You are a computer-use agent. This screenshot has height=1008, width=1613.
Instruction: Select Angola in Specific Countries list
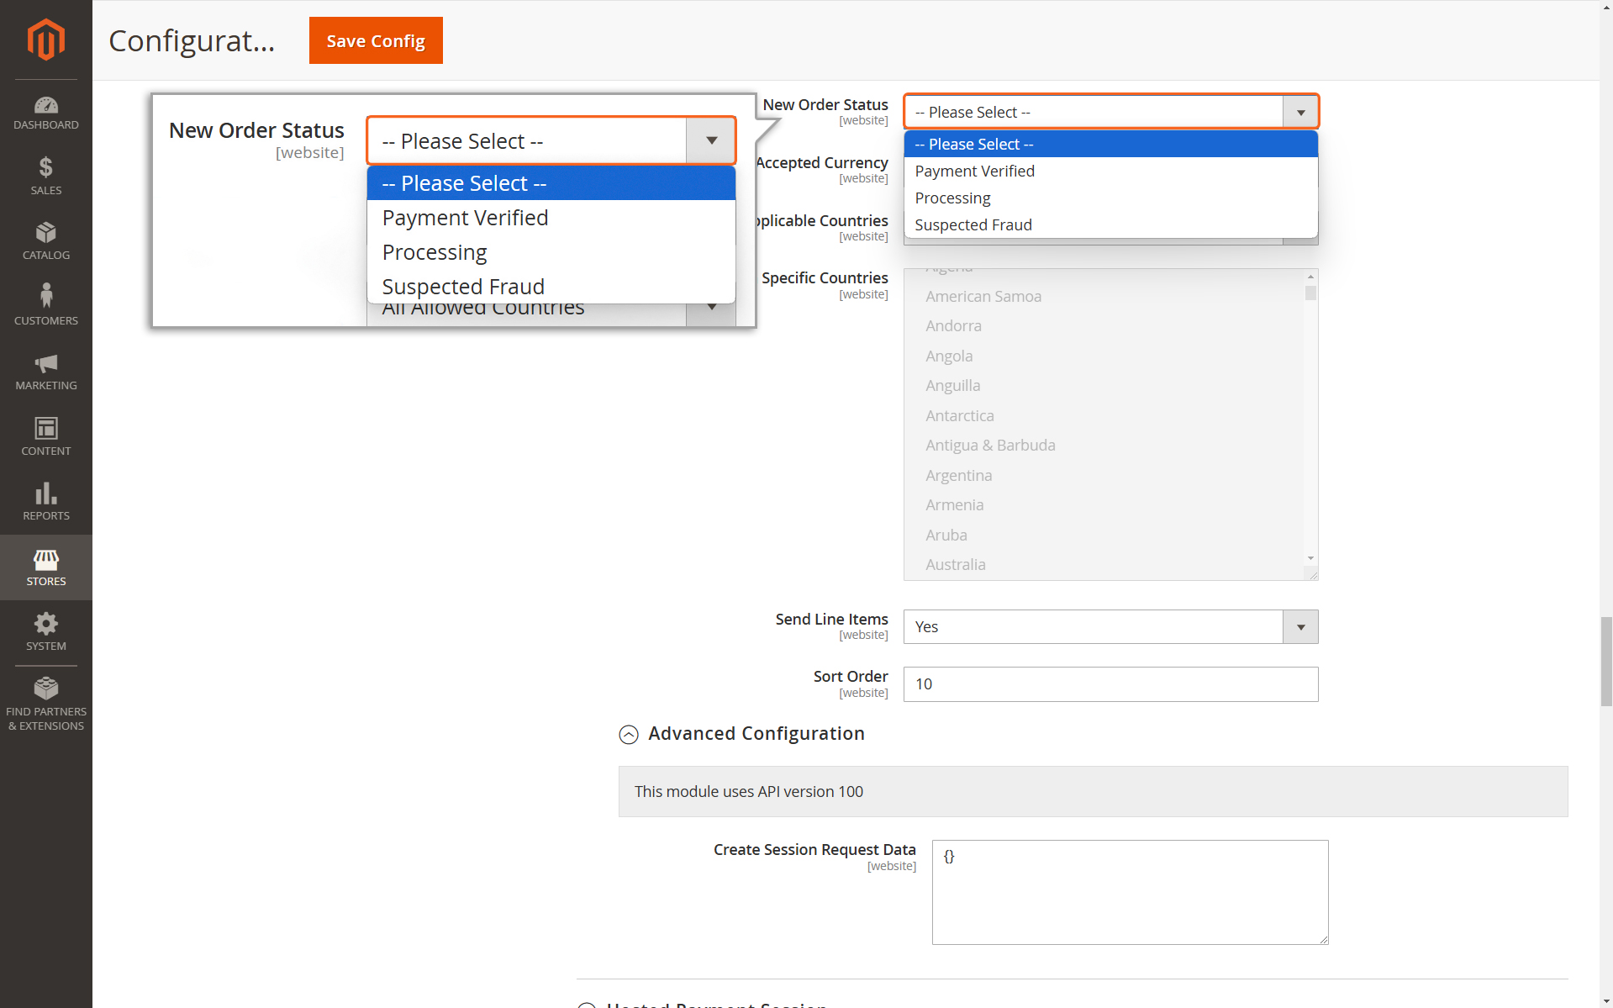tap(949, 356)
